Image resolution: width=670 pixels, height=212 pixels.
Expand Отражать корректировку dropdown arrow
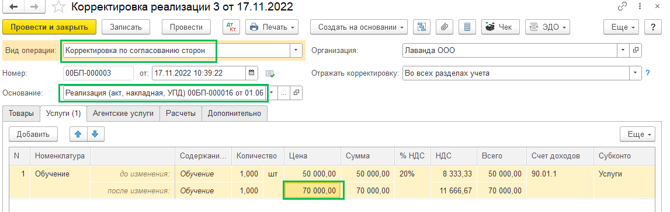pyautogui.click(x=636, y=73)
